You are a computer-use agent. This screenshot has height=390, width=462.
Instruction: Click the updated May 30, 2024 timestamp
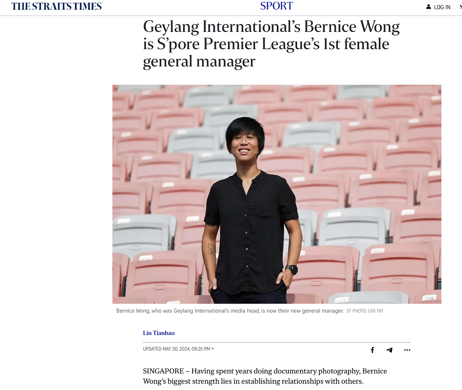coord(176,349)
